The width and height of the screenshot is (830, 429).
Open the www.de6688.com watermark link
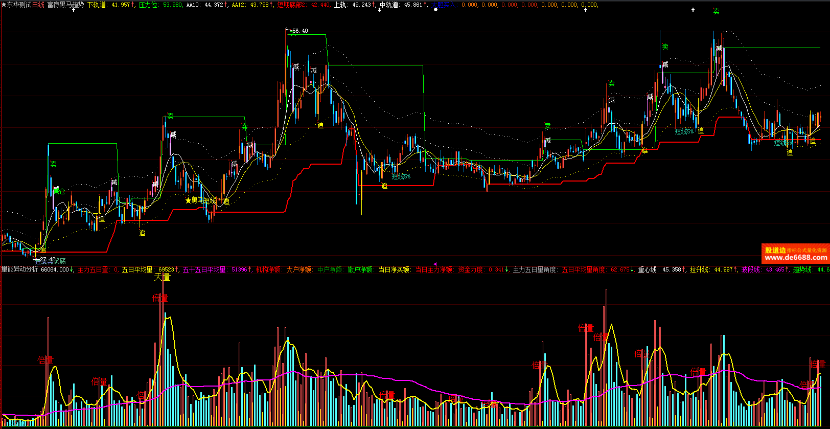796,258
